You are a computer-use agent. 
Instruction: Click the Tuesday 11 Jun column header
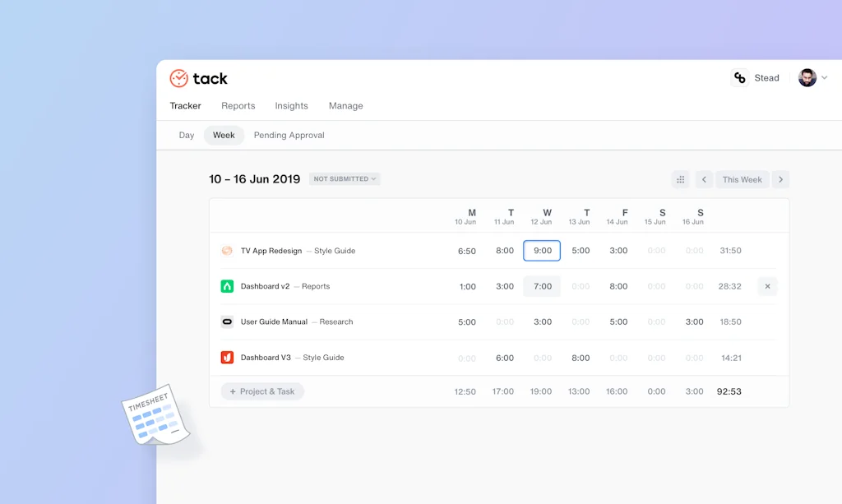504,216
